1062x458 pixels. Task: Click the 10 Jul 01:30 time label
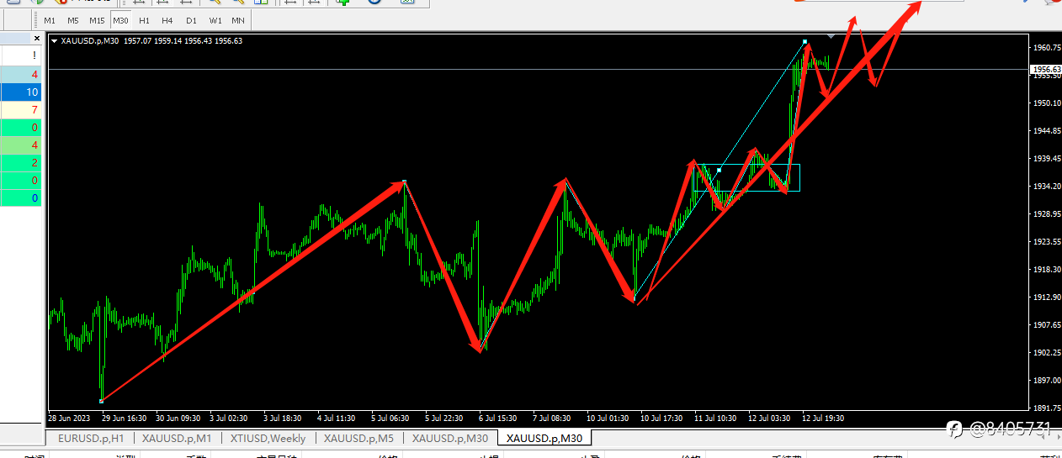click(608, 418)
